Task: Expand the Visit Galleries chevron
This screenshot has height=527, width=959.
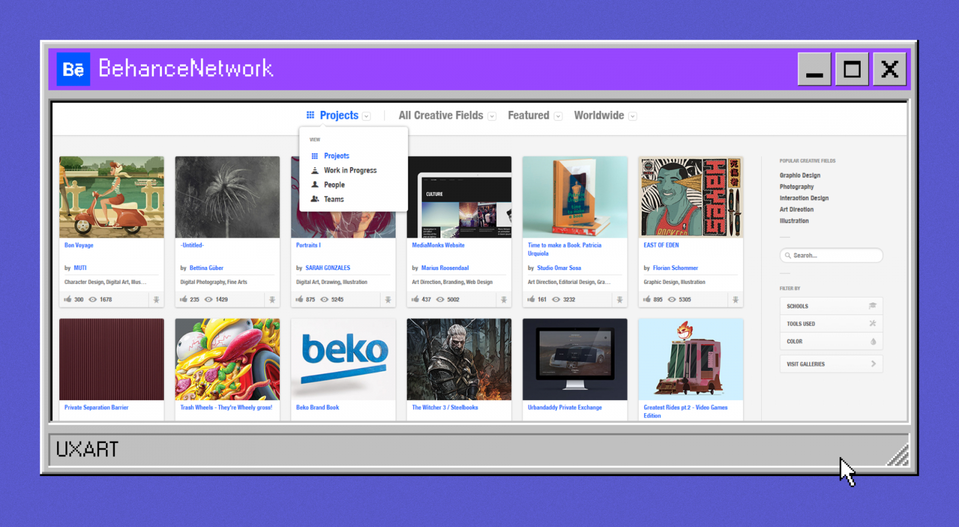Action: coord(873,364)
